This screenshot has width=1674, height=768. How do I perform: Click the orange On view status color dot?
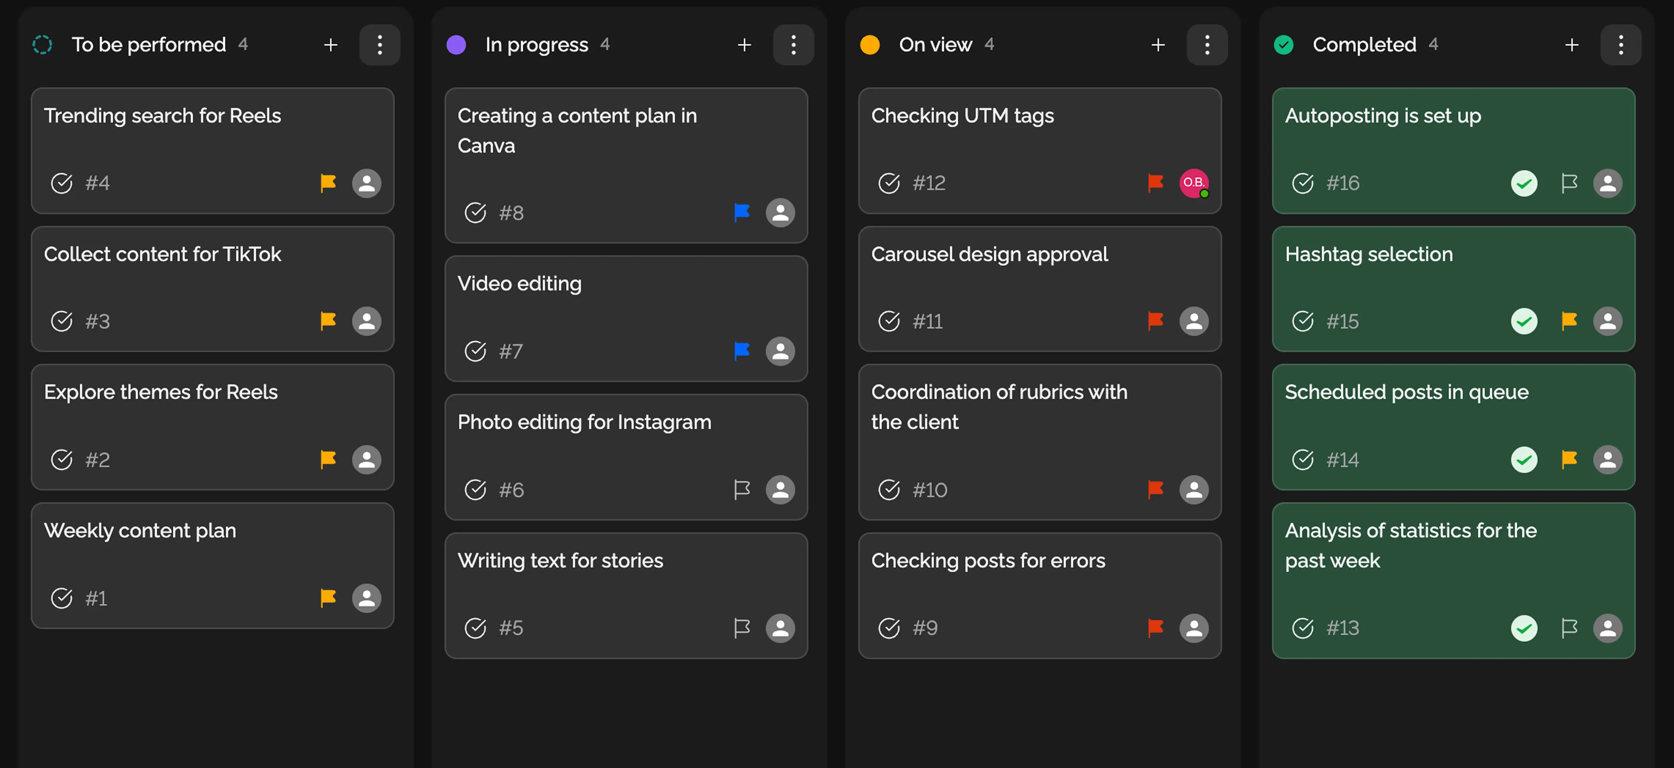pyautogui.click(x=869, y=45)
